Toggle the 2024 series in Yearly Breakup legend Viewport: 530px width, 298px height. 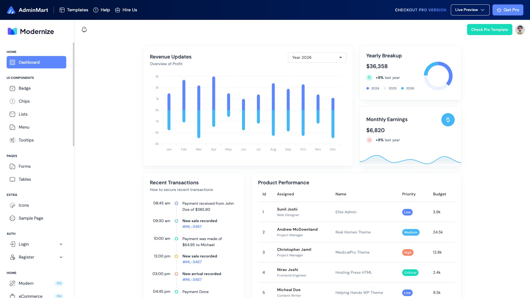(x=373, y=88)
